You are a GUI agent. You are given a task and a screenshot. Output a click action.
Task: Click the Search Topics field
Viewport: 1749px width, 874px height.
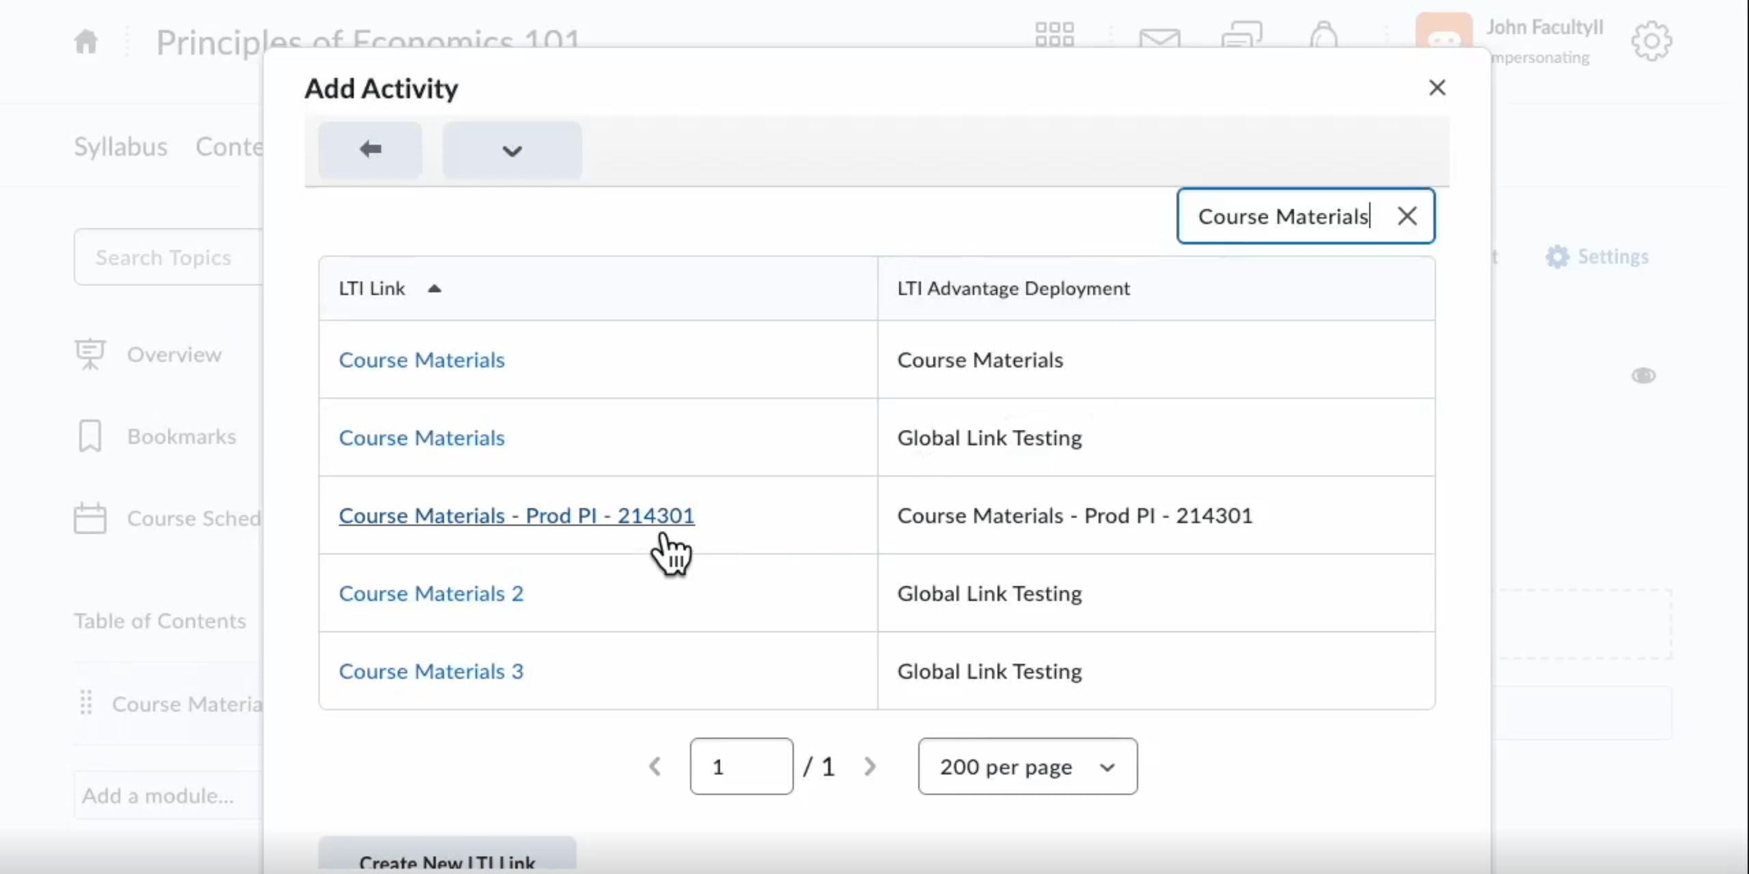tap(168, 257)
